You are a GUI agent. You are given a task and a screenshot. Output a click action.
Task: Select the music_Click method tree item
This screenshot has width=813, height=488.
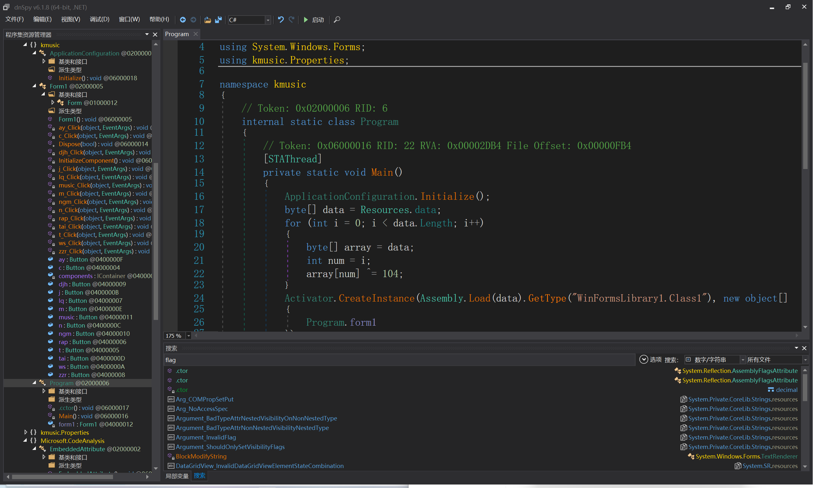click(105, 185)
